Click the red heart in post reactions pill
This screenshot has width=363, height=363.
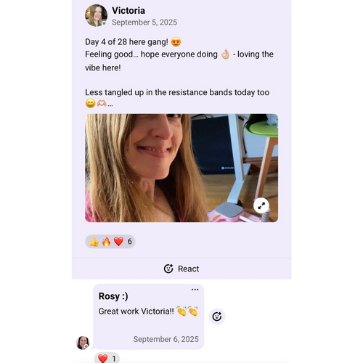coord(118,242)
